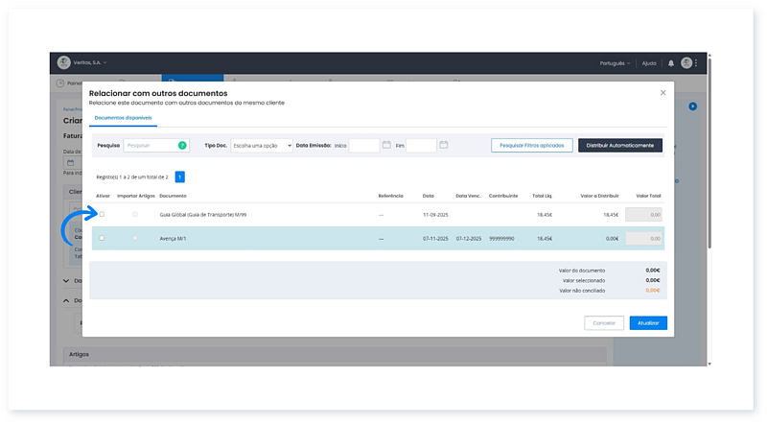Image resolution: width=767 pixels, height=424 pixels.
Task: Open the Tipo Doc. dropdown
Action: [261, 145]
